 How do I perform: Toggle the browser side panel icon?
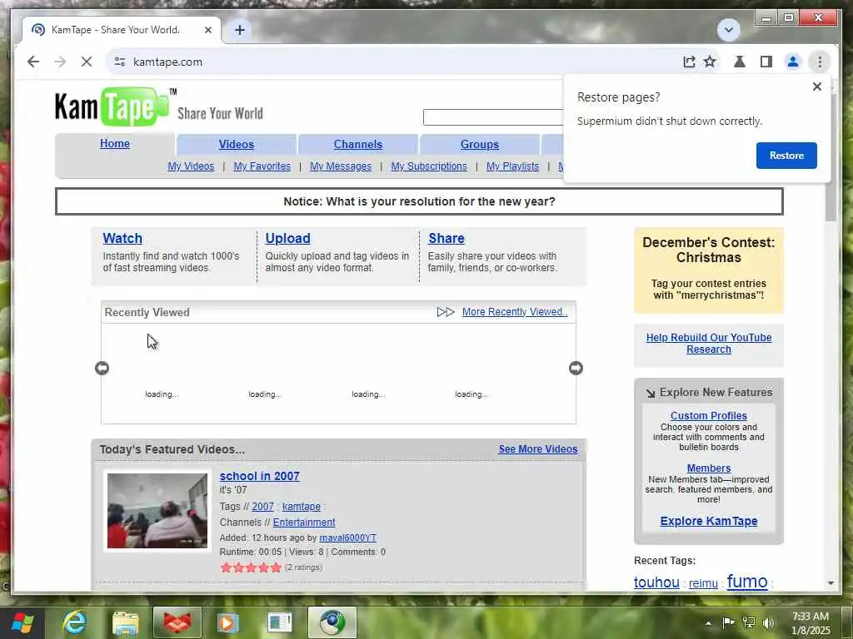tap(766, 62)
